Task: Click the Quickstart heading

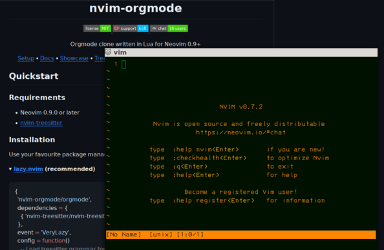Action: tap(34, 76)
